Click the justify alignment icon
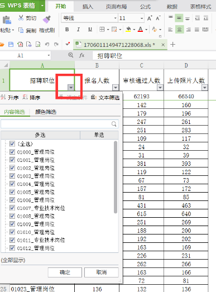Viewport: 216px width, 292px height. (x=197, y=30)
